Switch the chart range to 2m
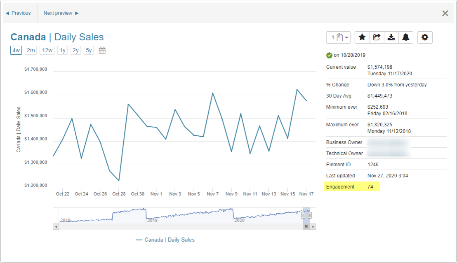 click(x=31, y=51)
